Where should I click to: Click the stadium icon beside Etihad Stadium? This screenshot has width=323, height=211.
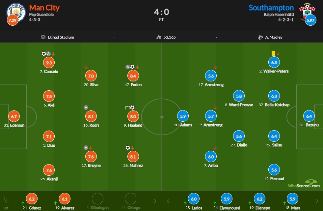[43, 37]
